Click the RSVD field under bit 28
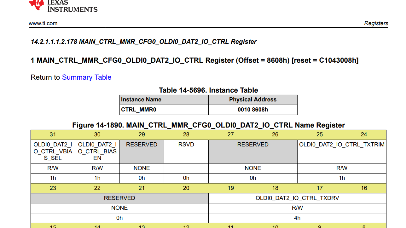Screen dimensions: 406x228 (186, 151)
